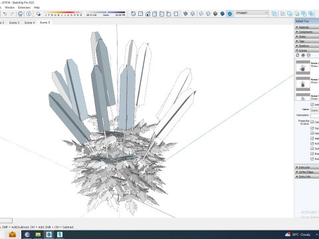Switch to the Scene 3 tab
The image size is (319, 239).
tap(14, 23)
